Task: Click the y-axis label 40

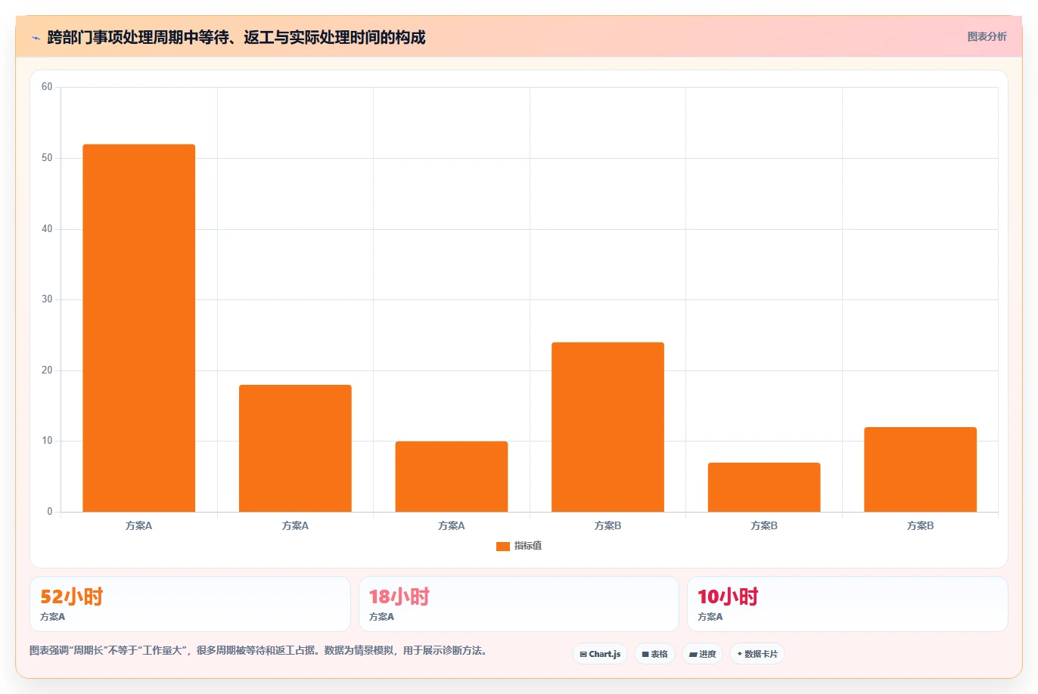Action: (47, 229)
